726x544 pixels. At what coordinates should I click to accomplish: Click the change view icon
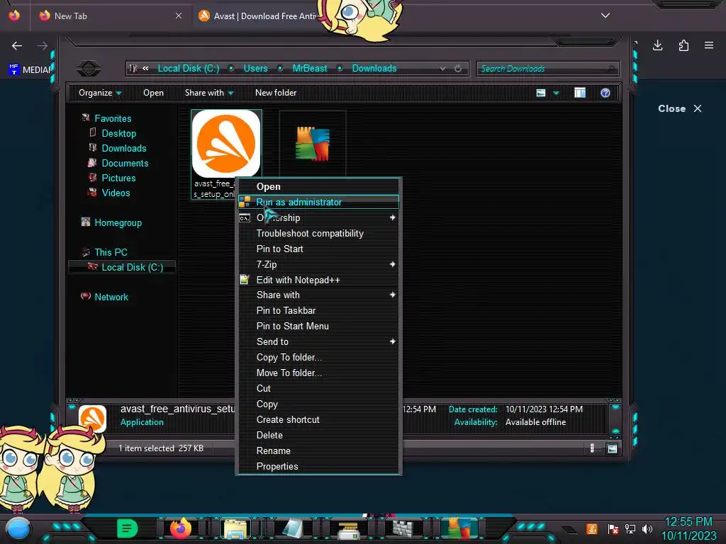[x=541, y=93]
